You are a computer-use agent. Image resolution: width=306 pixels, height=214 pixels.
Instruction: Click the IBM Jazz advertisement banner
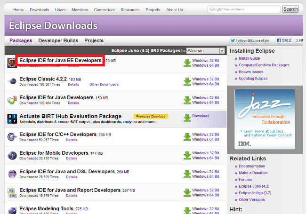tap(265, 119)
